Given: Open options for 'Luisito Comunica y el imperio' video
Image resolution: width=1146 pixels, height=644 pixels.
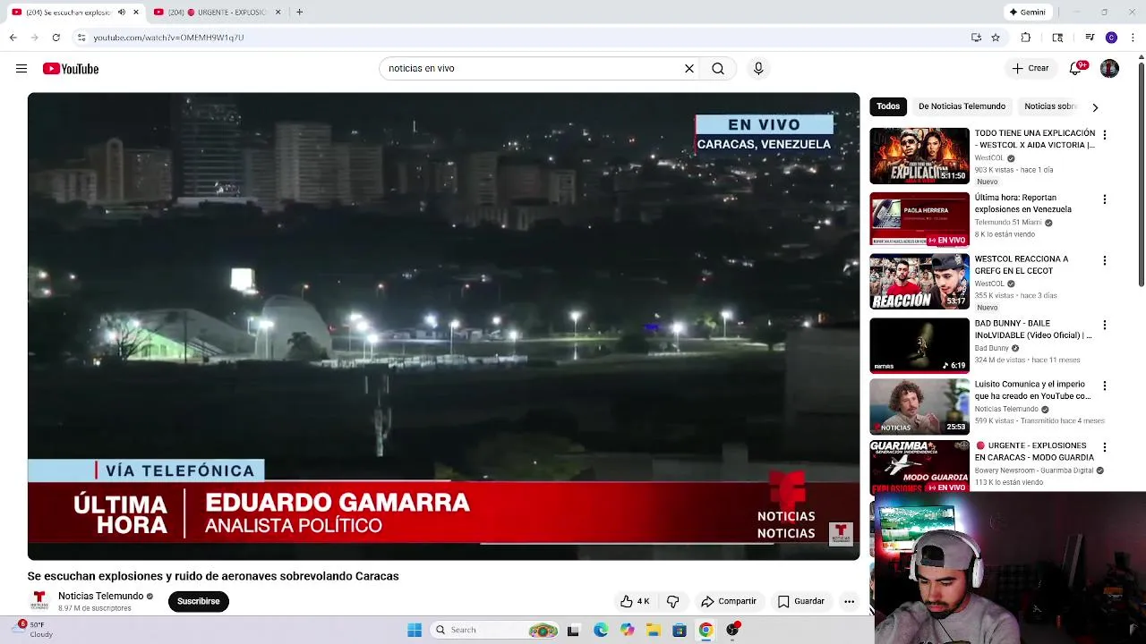Looking at the screenshot, I should 1105,386.
